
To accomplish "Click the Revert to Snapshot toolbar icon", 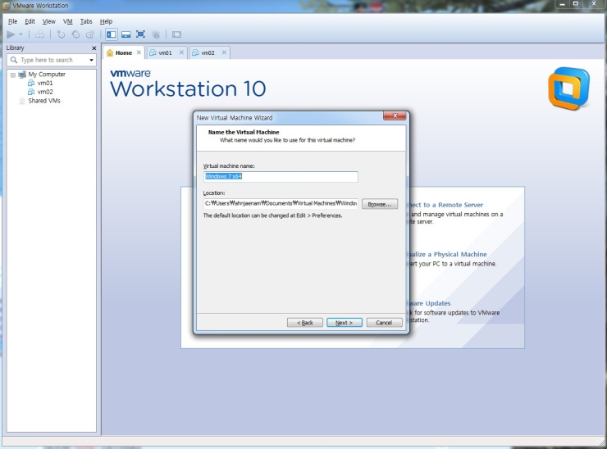I will click(75, 34).
